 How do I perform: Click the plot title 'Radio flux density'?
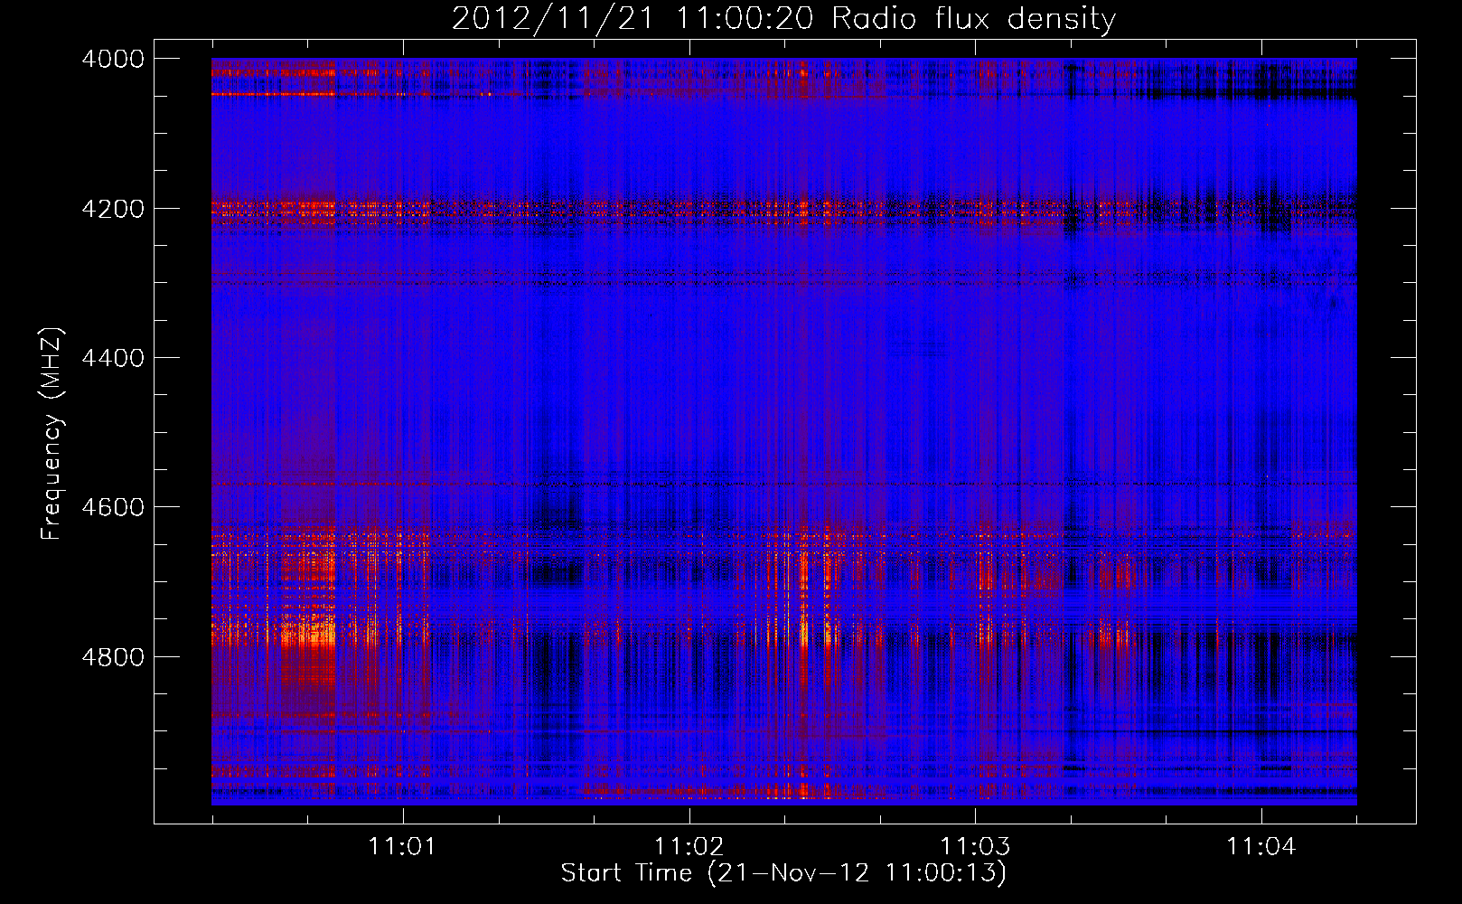tap(974, 19)
